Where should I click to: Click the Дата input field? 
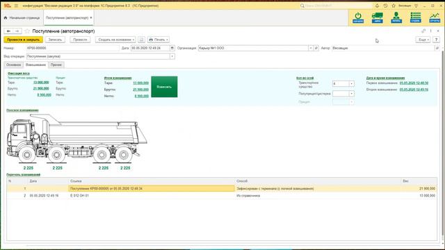[x=150, y=48]
